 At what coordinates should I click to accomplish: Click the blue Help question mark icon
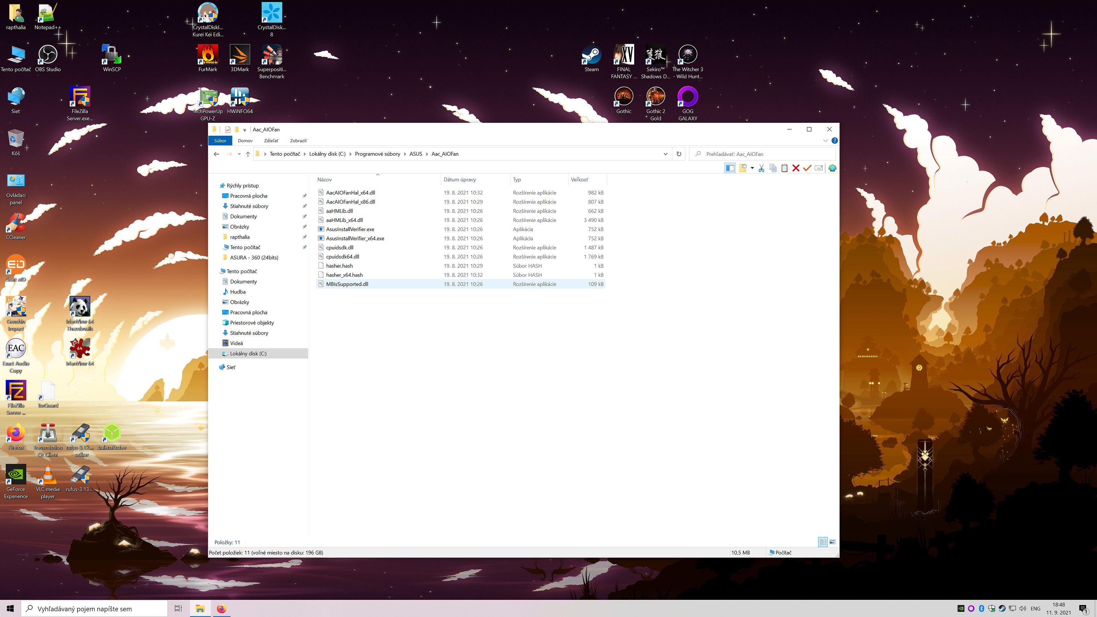[x=835, y=141]
